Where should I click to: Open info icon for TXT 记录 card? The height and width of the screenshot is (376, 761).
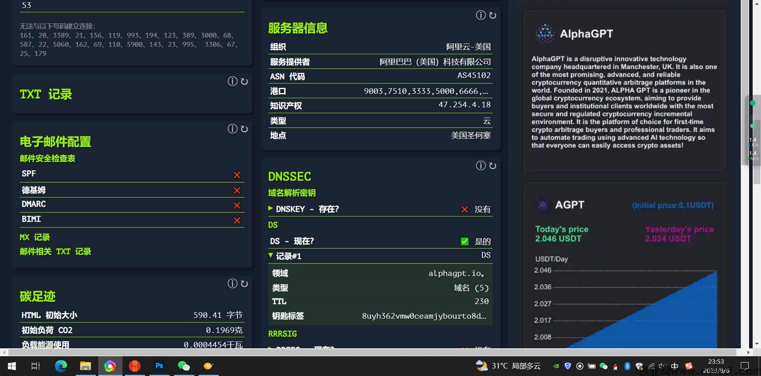(232, 81)
